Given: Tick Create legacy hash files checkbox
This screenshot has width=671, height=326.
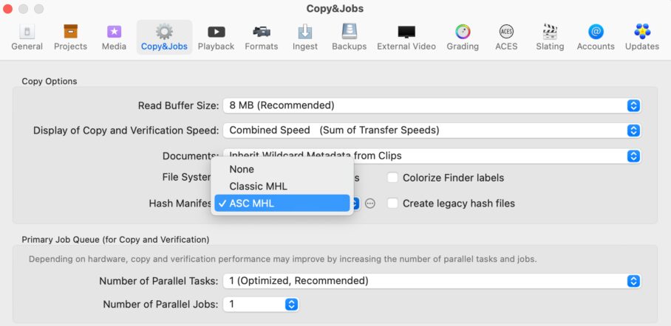Looking at the screenshot, I should [x=392, y=204].
